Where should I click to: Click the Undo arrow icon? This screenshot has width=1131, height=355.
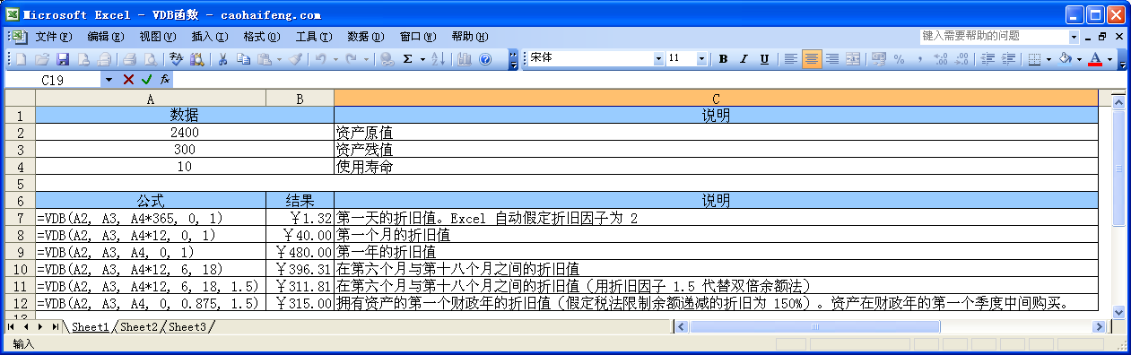pyautogui.click(x=320, y=59)
